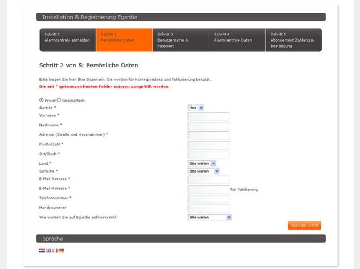Open the Land dropdown

202,163
